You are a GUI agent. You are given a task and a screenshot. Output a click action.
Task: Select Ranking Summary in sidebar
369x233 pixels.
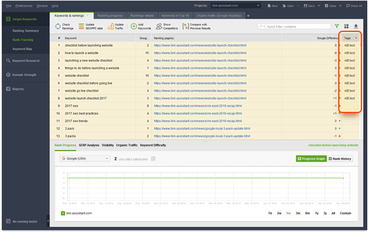(26, 31)
